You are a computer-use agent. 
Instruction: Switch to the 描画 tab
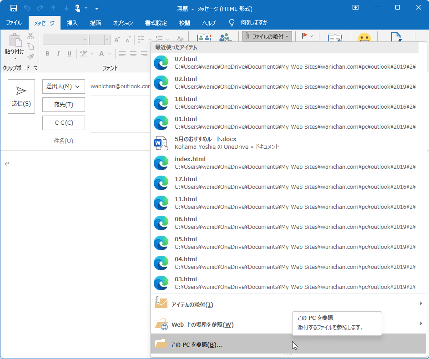pos(96,23)
